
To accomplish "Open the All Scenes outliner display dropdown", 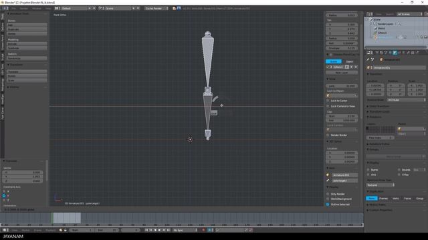I will [410, 14].
